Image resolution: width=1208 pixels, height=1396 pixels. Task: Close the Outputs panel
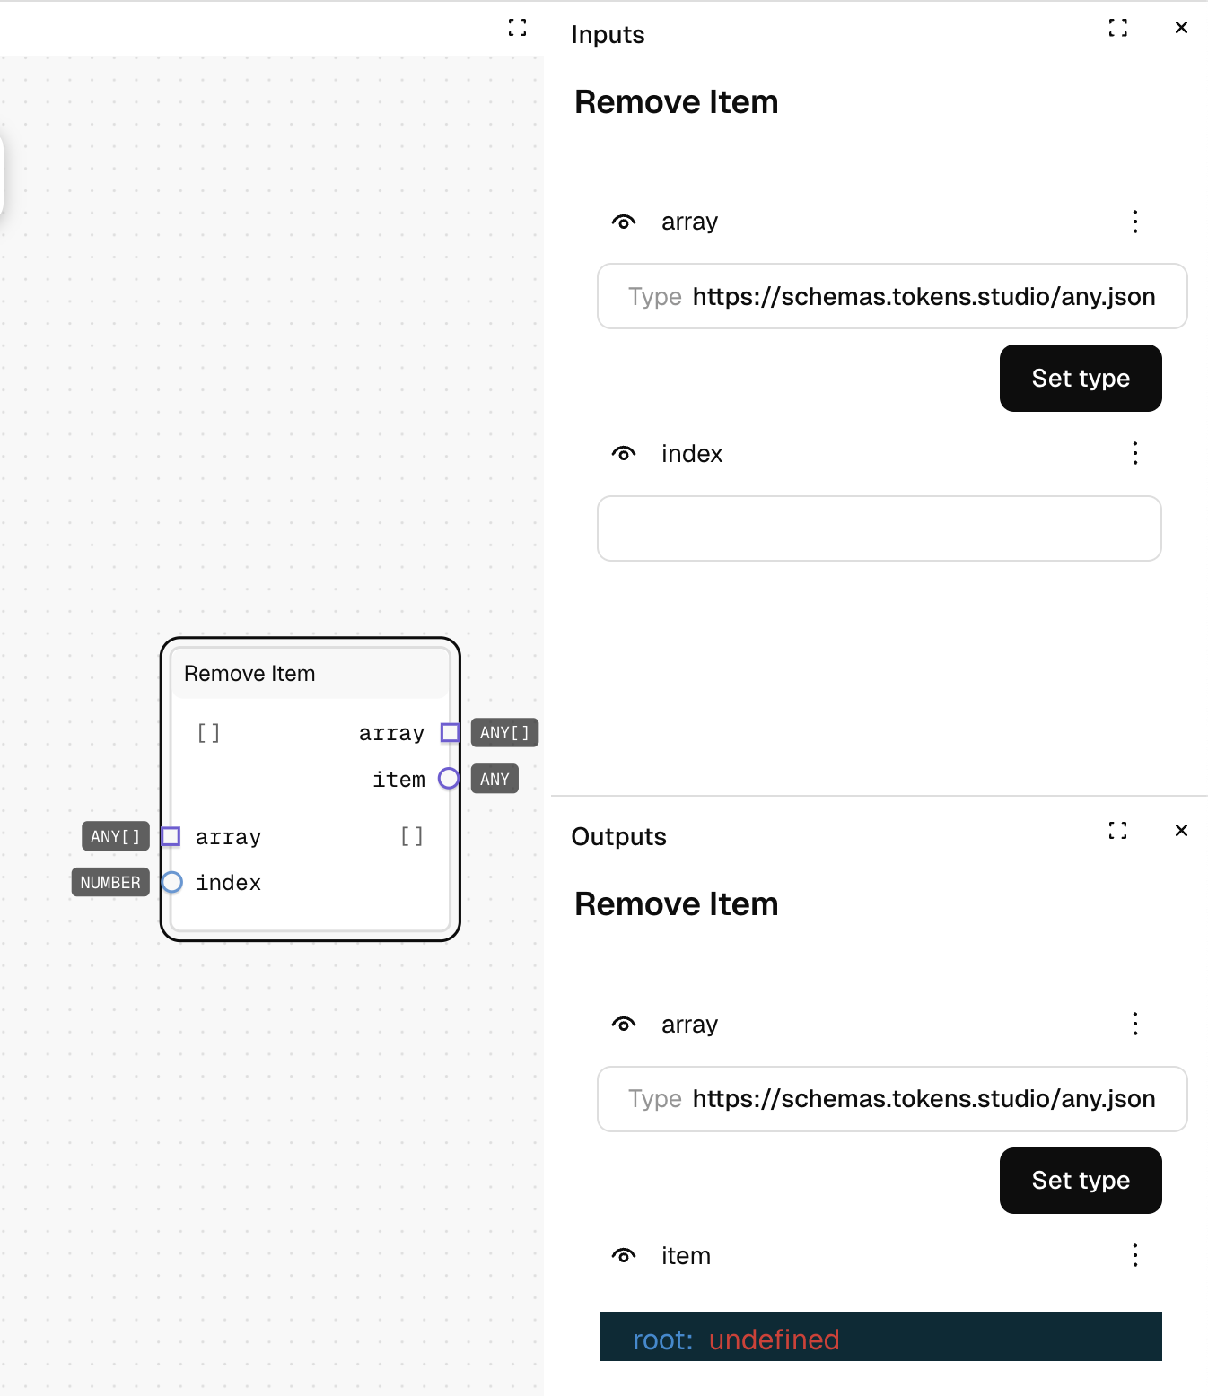tap(1181, 830)
